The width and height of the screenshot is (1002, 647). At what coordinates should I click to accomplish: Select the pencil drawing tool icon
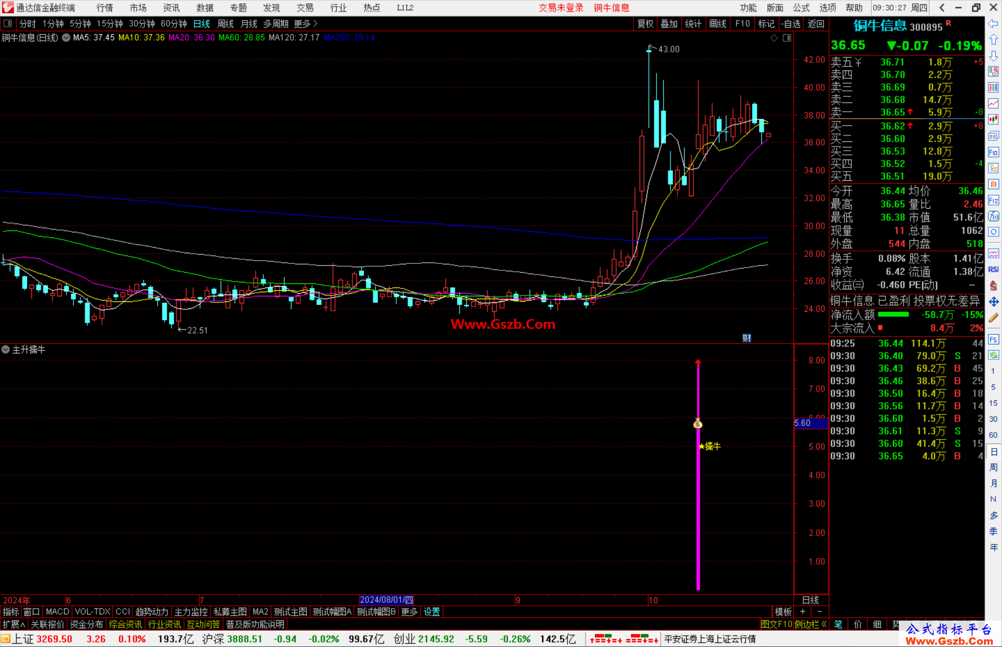pos(993,318)
